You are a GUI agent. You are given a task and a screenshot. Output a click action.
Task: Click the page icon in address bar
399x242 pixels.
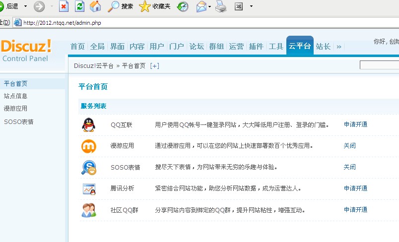(17, 23)
